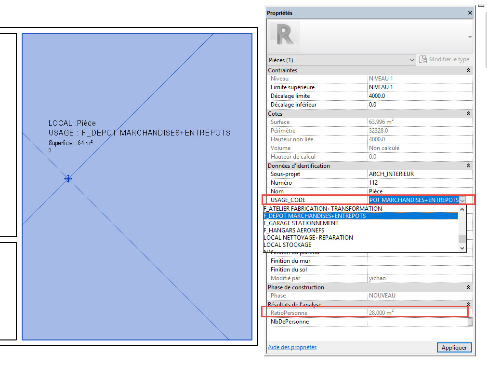This screenshot has width=487, height=366.
Task: Collapse the Contraintes section
Action: (x=468, y=70)
